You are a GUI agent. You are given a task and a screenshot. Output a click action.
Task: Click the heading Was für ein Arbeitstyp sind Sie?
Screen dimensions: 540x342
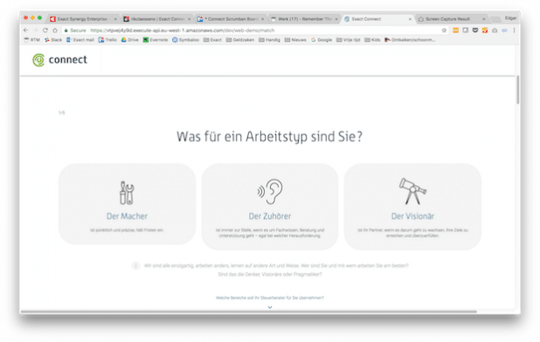click(x=270, y=137)
